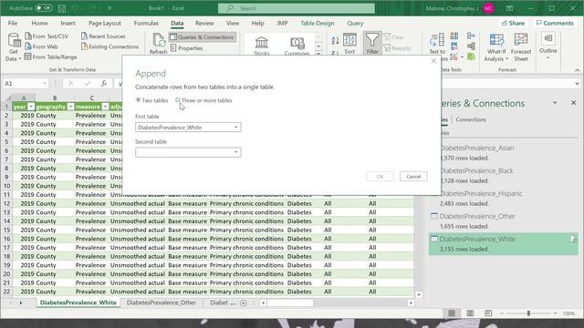Open the File menu
The image size is (584, 328).
click(x=13, y=23)
